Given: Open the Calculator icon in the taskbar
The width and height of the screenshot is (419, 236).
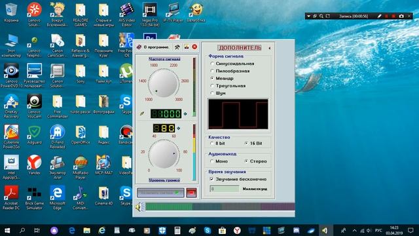Looking at the screenshot, I should [177, 230].
